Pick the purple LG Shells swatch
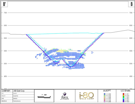135x104 pixels. pos(123,102)
